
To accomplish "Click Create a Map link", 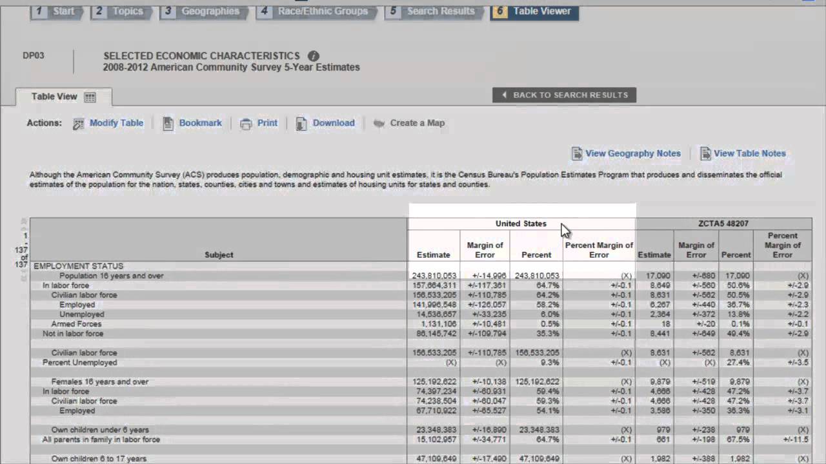I will [x=417, y=123].
